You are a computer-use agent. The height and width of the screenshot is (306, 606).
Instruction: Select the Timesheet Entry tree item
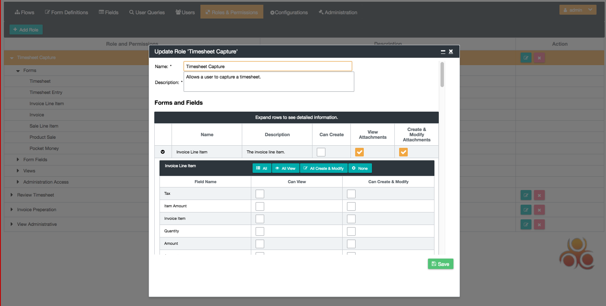(x=46, y=92)
